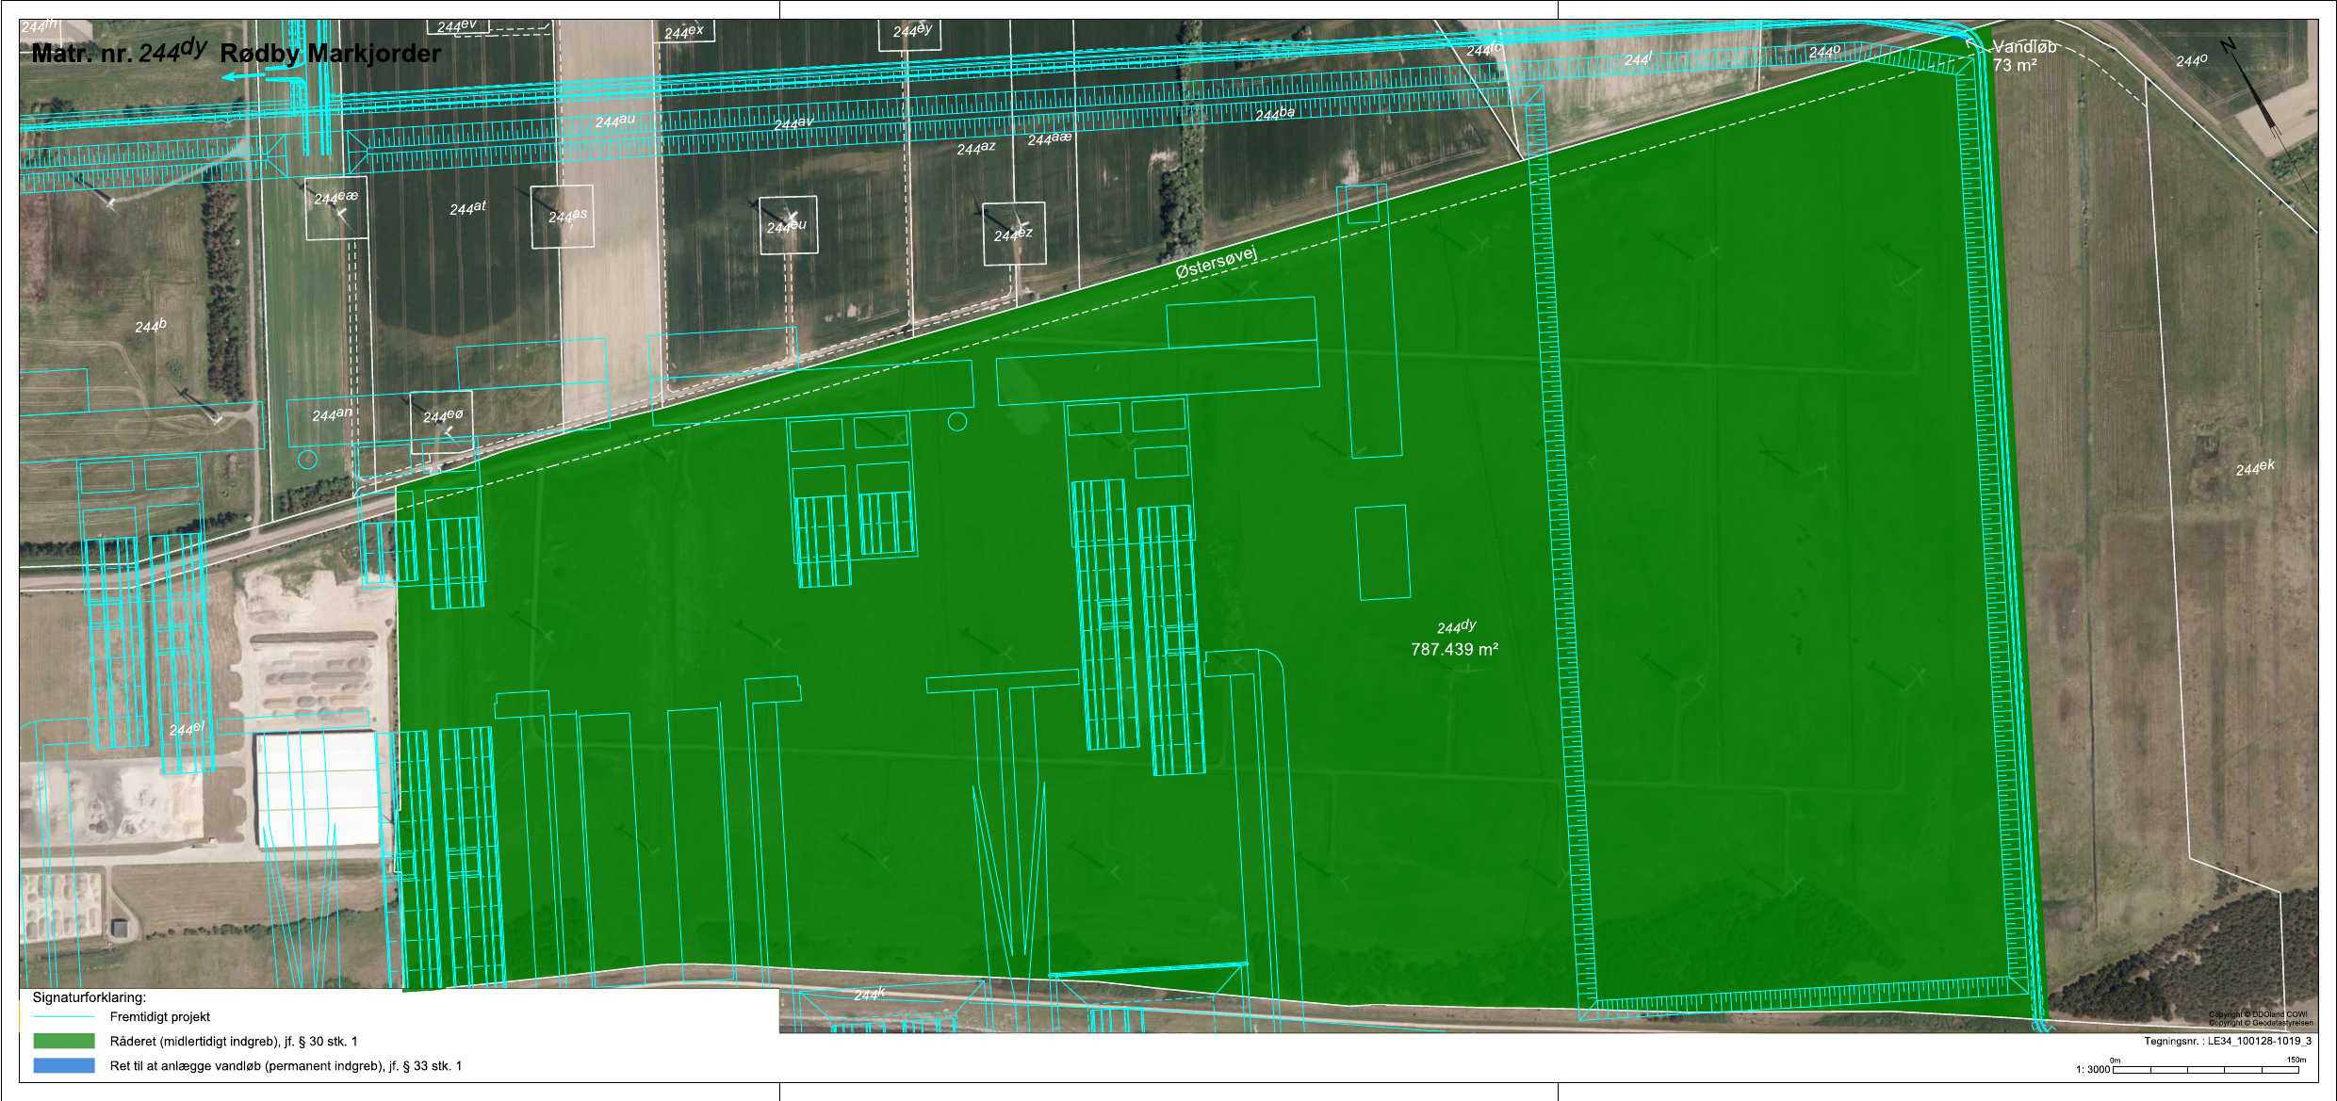2337x1101 pixels.
Task: Click the green Råderet legend swatch
Action: click(x=64, y=1041)
